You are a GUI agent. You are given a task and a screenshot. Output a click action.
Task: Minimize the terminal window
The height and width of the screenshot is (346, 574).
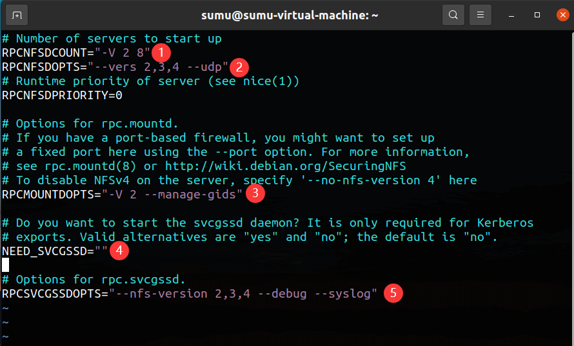click(511, 14)
